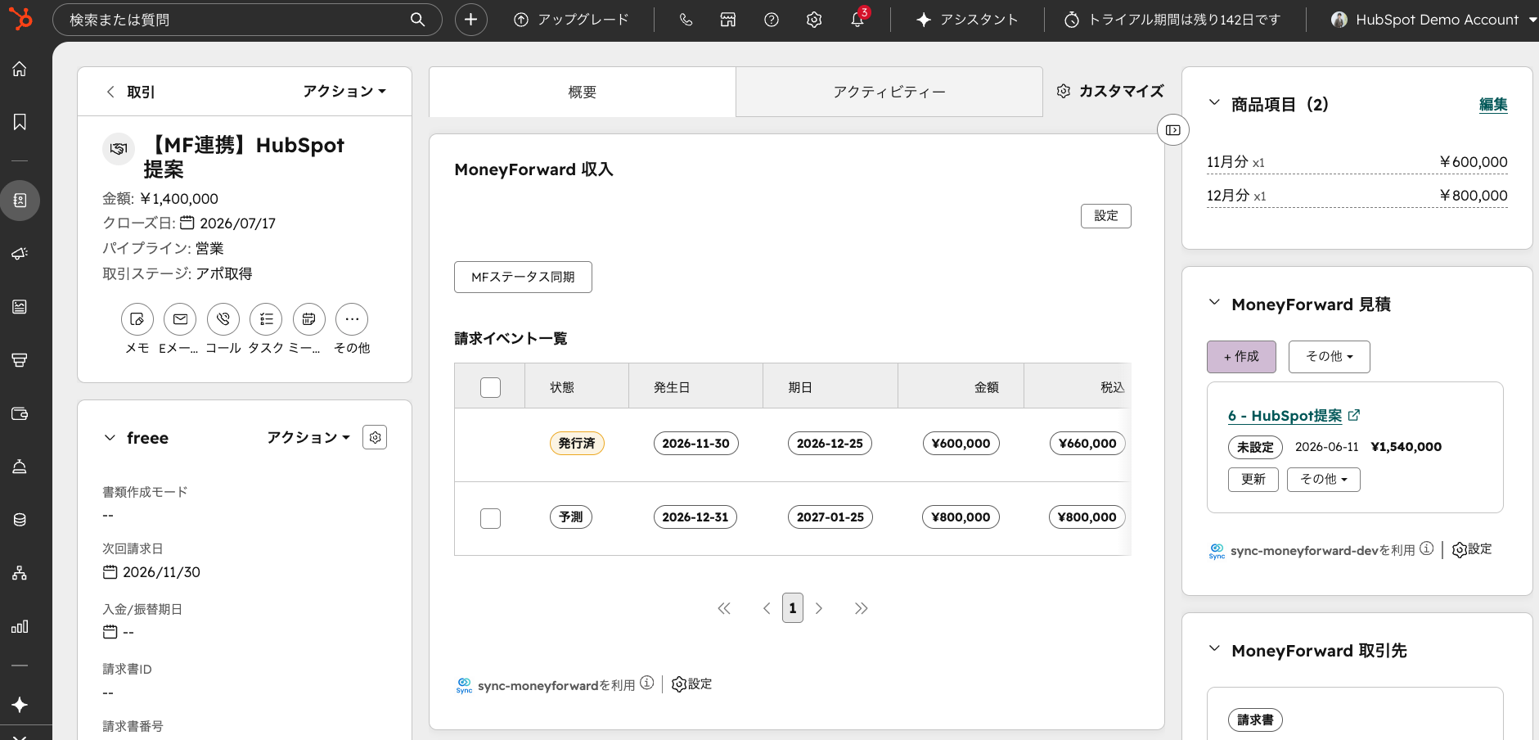Screen dimensions: 1539x740
Task: Switch to the 概要 tab
Action: click(x=583, y=92)
